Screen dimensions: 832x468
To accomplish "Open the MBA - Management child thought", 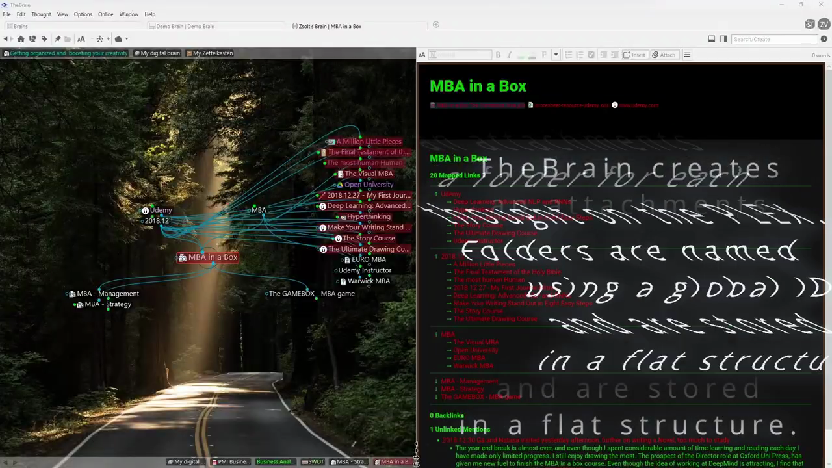I will [104, 294].
